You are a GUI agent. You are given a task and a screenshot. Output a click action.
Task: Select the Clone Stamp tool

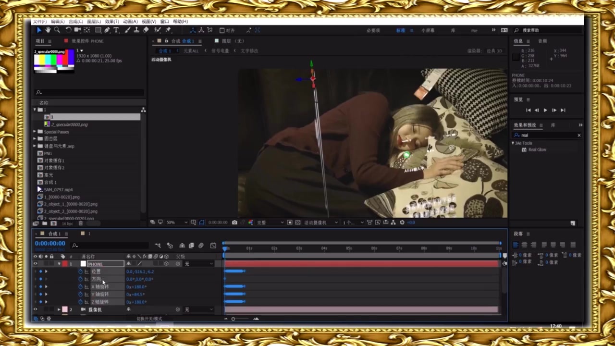[136, 30]
